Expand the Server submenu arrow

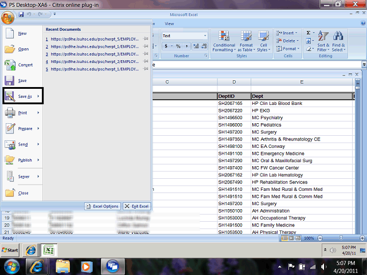[x=38, y=176]
